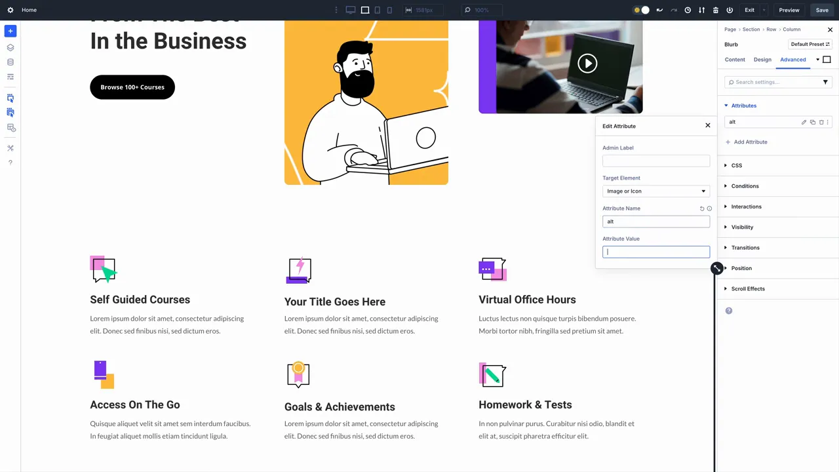839x472 pixels.
Task: Switch to phone preview icon in top toolbar
Action: click(389, 10)
